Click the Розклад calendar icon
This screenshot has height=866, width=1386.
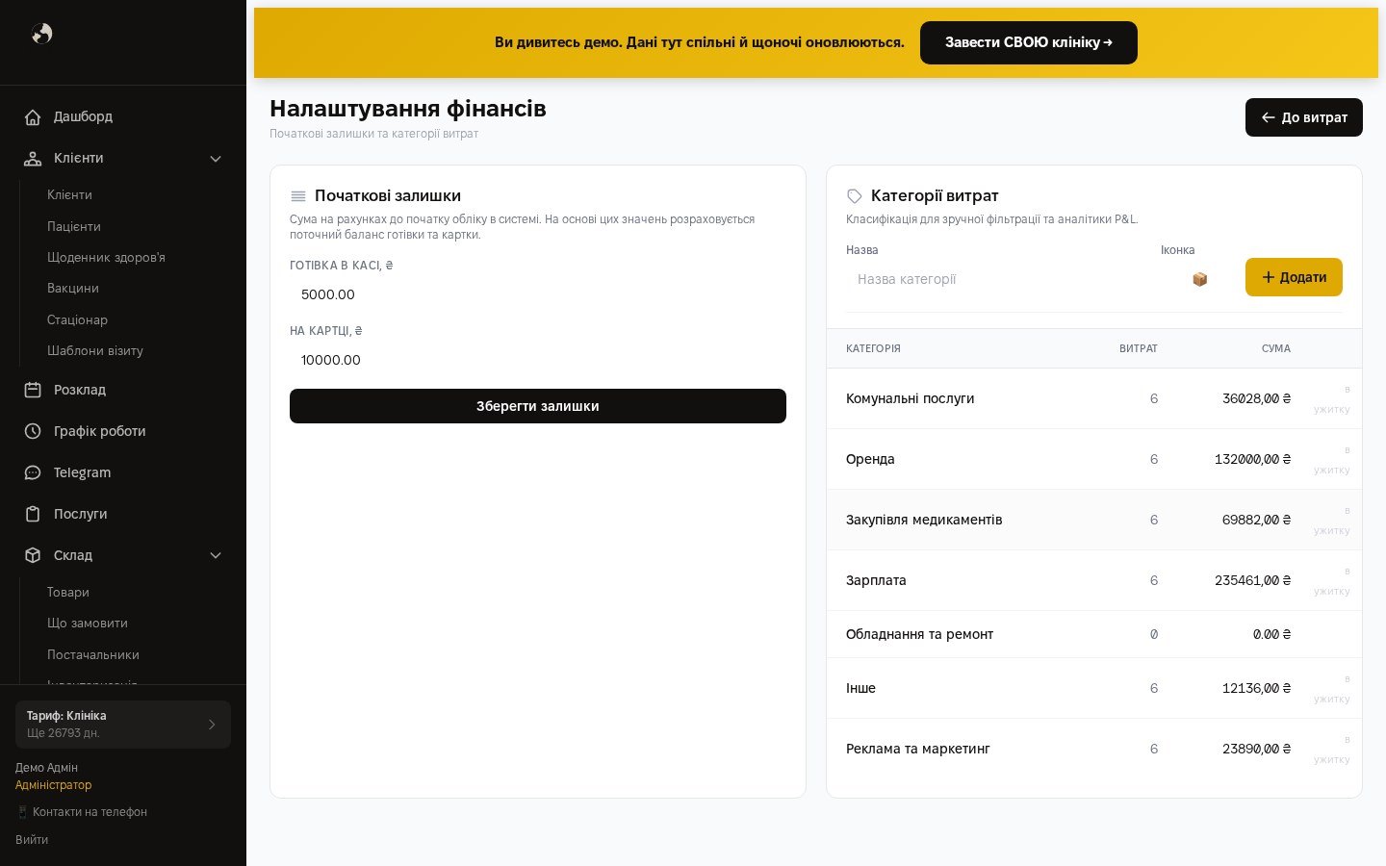33,390
